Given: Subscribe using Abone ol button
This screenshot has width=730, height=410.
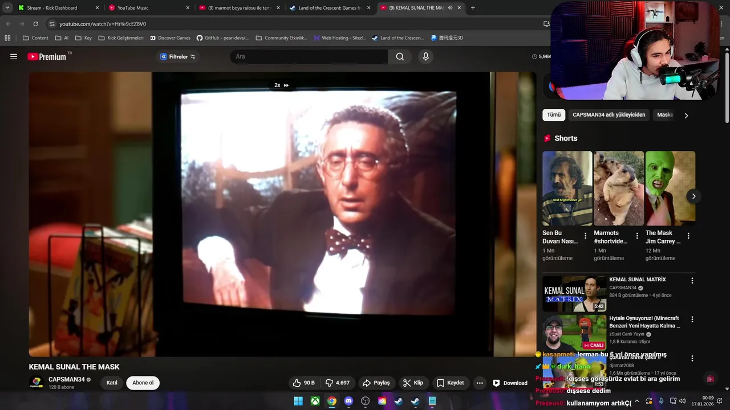Looking at the screenshot, I should click(143, 383).
